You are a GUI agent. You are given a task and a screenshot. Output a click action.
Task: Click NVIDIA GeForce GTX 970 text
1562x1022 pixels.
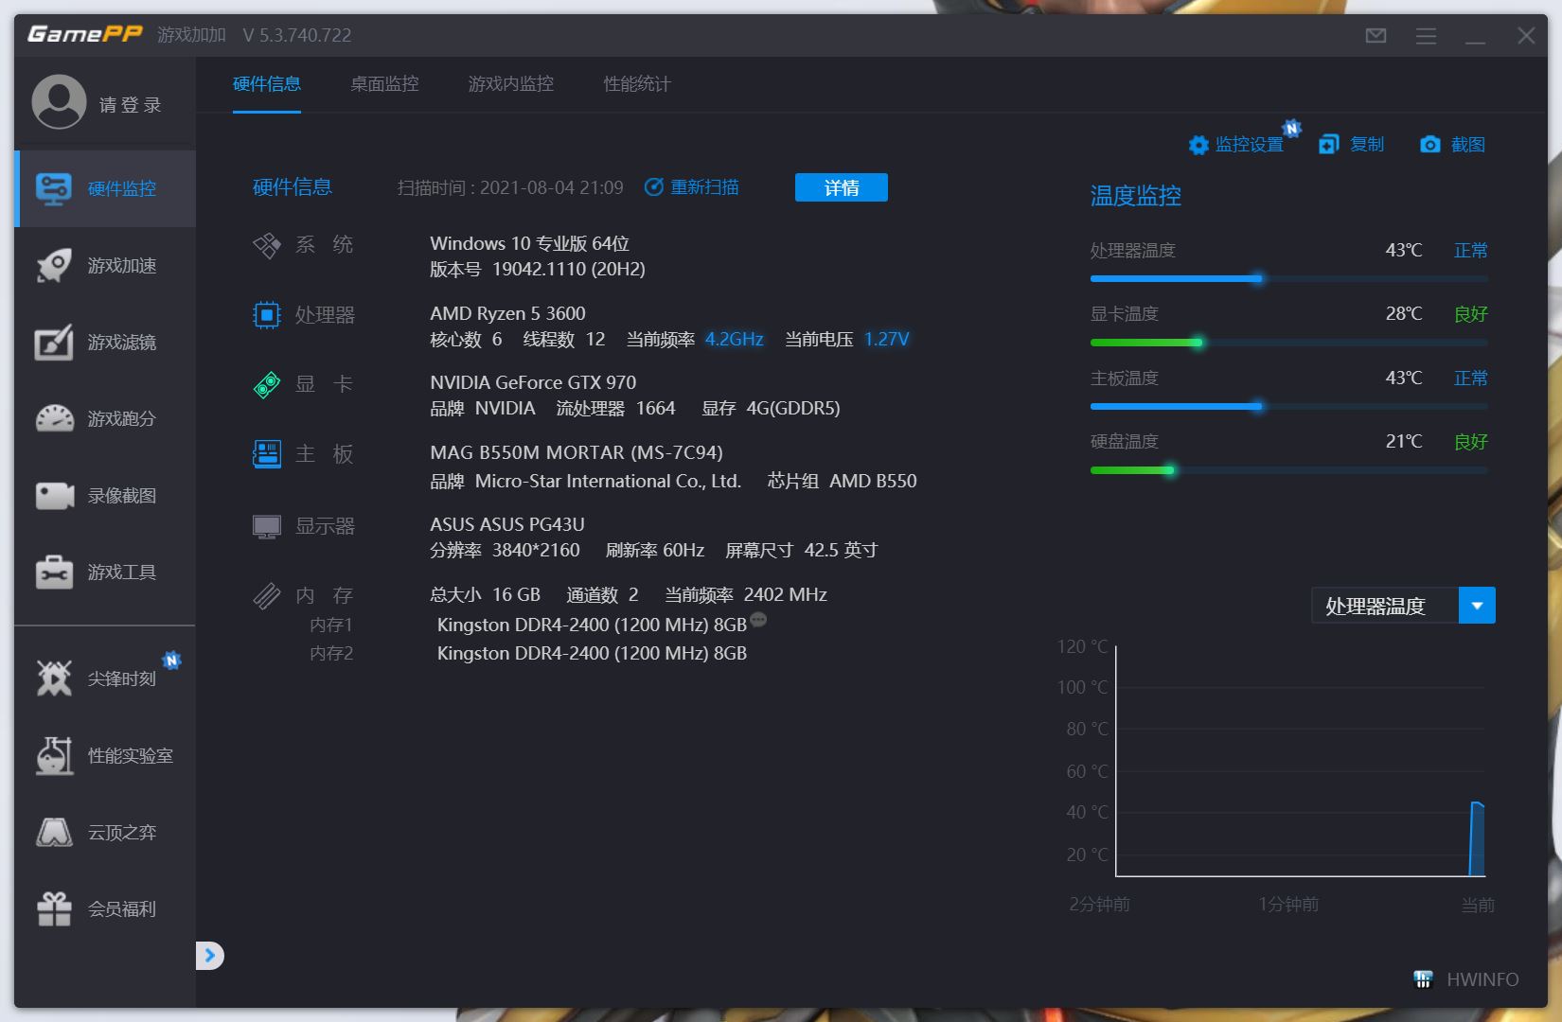[x=533, y=382]
